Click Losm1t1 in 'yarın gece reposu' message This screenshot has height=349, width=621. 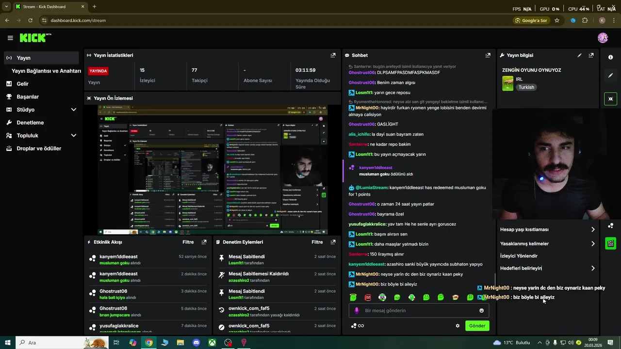pyautogui.click(x=363, y=93)
